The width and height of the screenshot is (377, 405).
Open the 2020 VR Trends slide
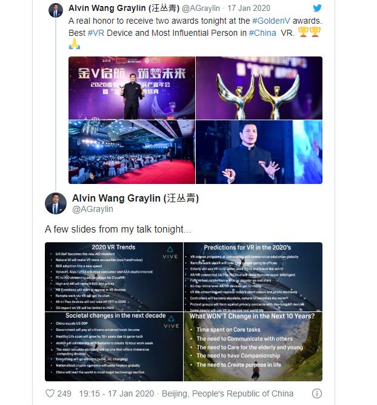pyautogui.click(x=114, y=277)
